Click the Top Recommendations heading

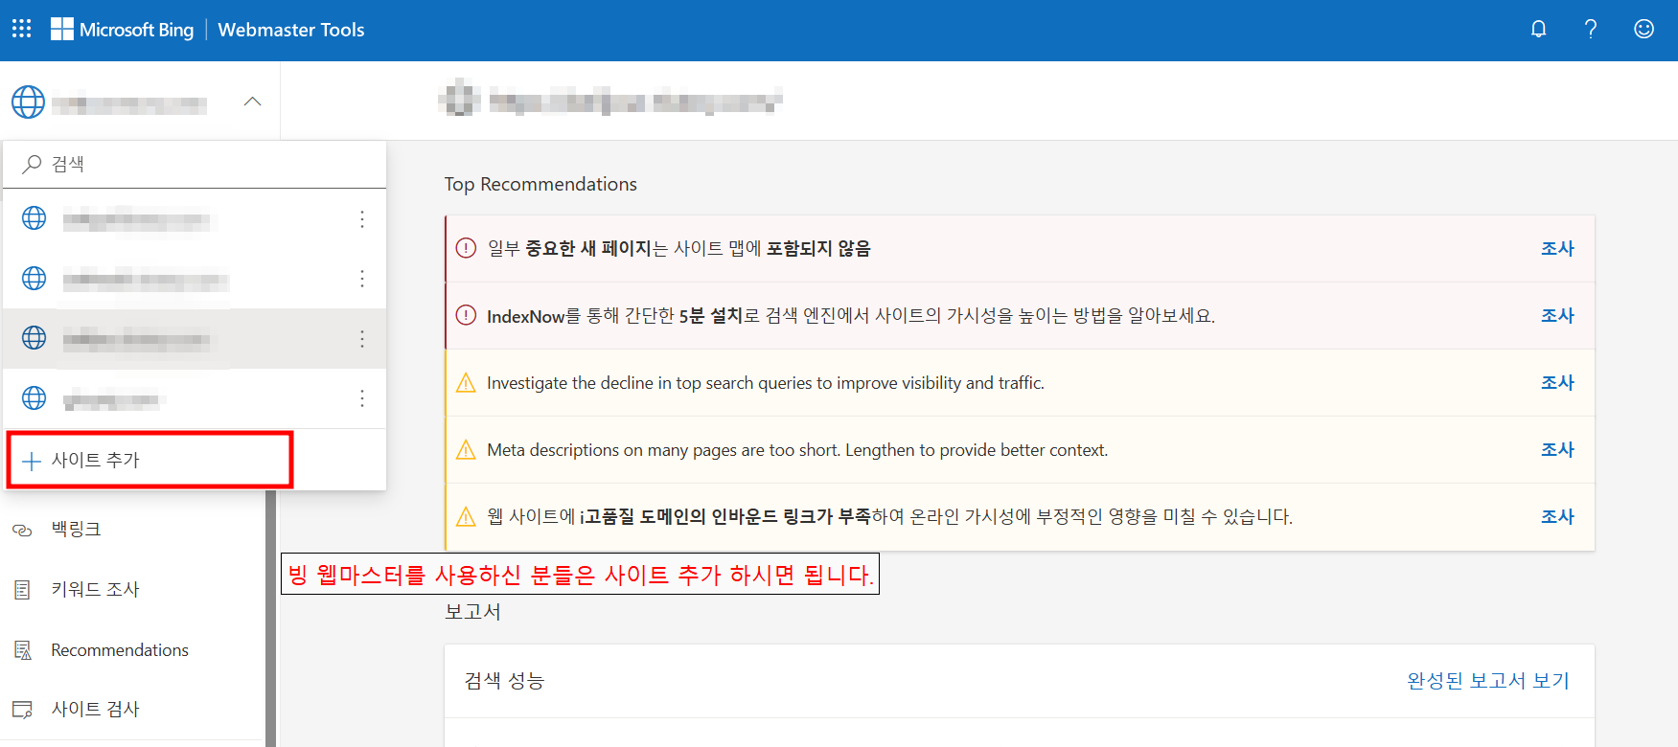(x=540, y=184)
